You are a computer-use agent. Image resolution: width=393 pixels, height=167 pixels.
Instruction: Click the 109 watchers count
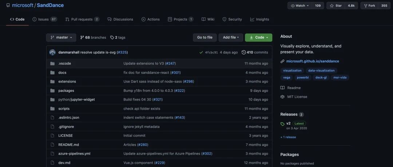pyautogui.click(x=318, y=5)
